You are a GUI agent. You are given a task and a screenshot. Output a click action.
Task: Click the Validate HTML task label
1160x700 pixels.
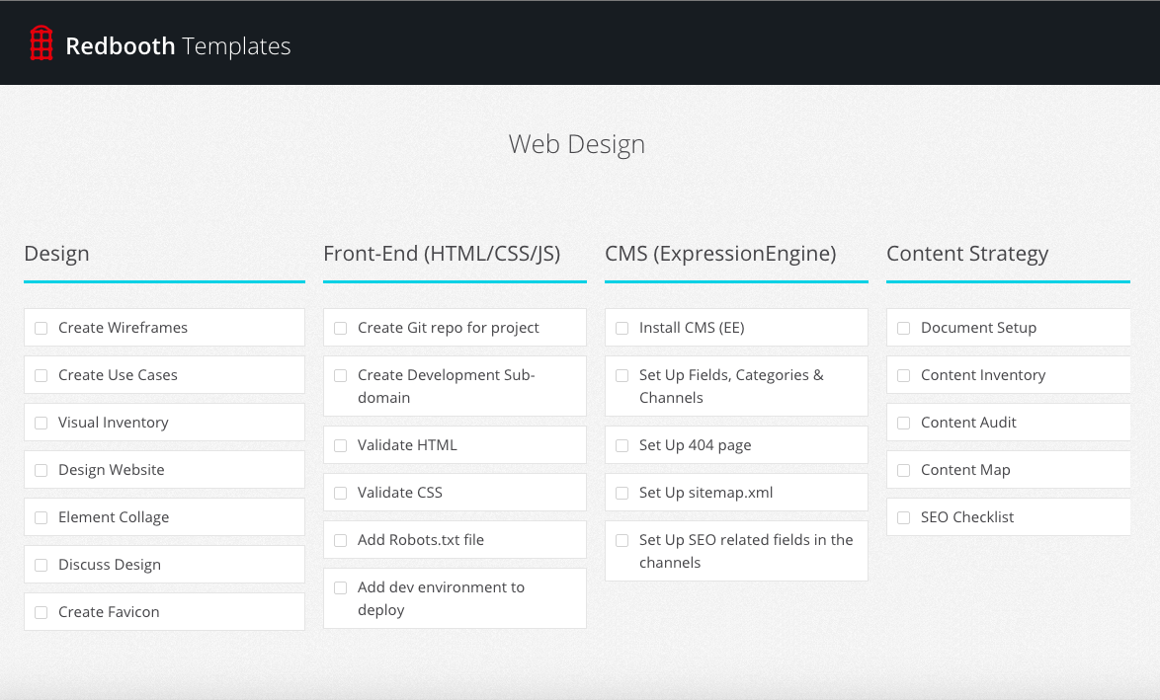click(x=407, y=445)
